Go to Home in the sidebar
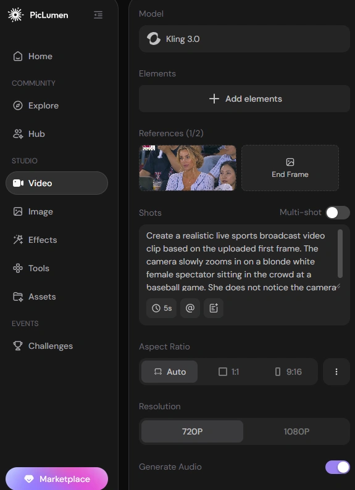This screenshot has height=490, width=355. pyautogui.click(x=57, y=56)
